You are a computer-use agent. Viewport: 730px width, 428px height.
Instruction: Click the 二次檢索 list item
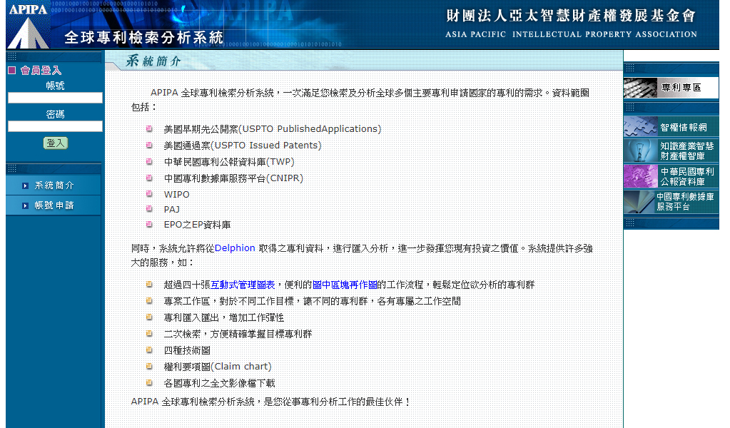tap(238, 334)
